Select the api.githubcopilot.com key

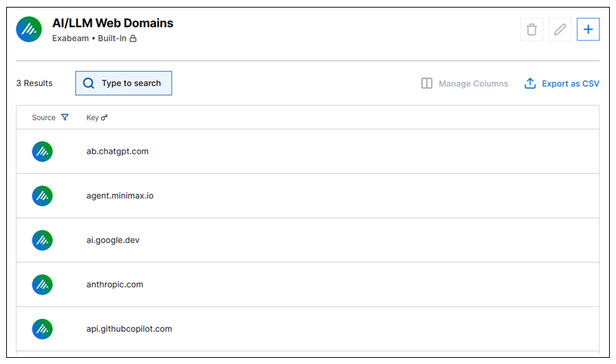130,329
